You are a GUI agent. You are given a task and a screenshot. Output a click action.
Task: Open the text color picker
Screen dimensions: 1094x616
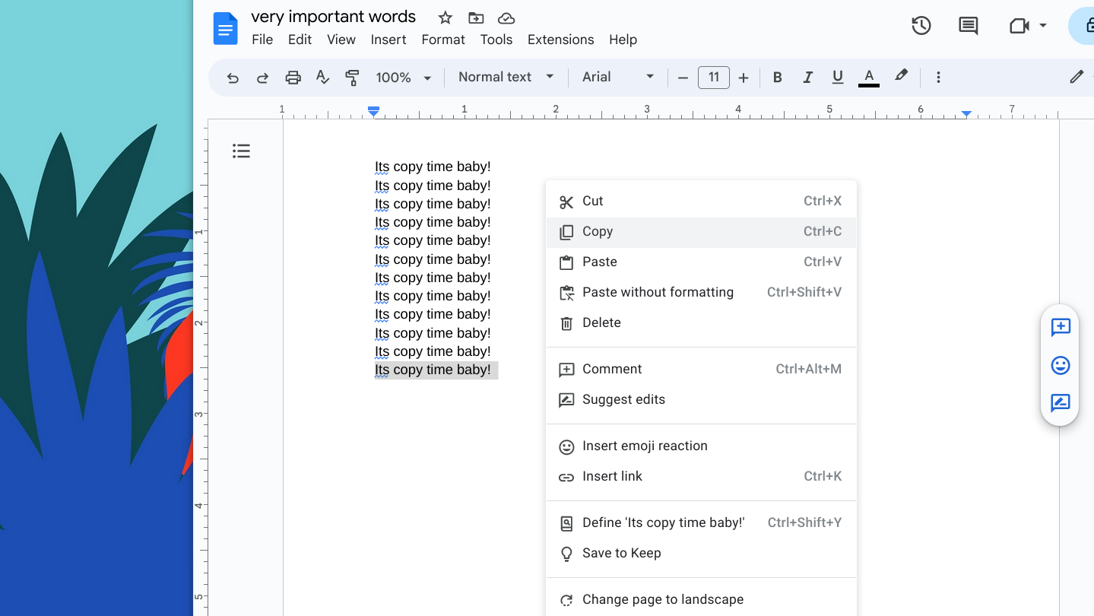click(x=869, y=78)
